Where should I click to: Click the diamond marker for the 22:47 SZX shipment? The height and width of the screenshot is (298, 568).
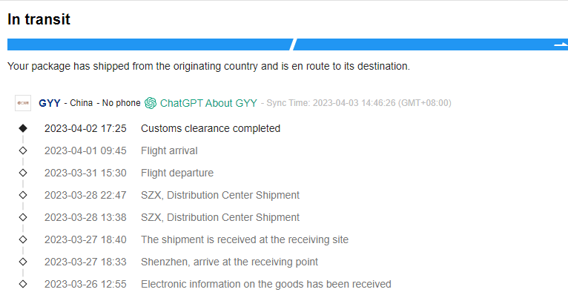[x=23, y=195]
